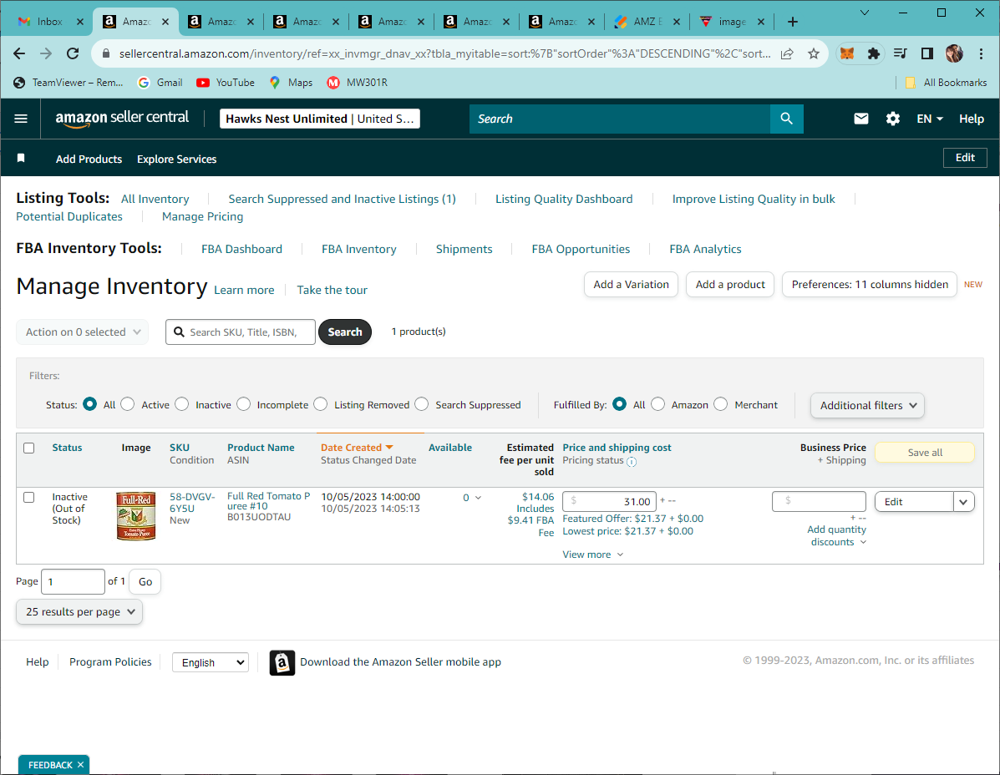Switch to the image browser tab
The image size is (1000, 775).
coord(732,22)
